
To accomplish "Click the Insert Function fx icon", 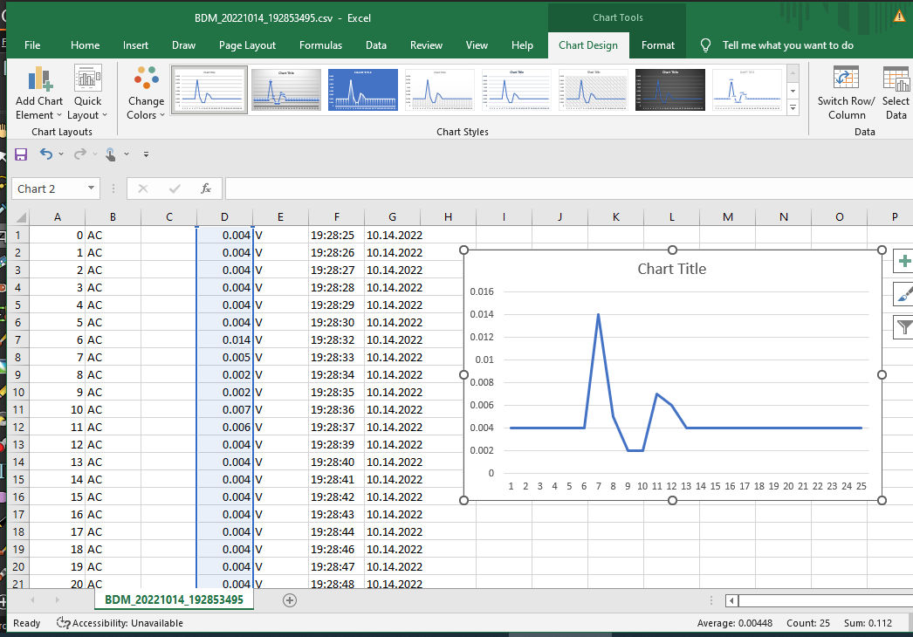I will (x=205, y=188).
